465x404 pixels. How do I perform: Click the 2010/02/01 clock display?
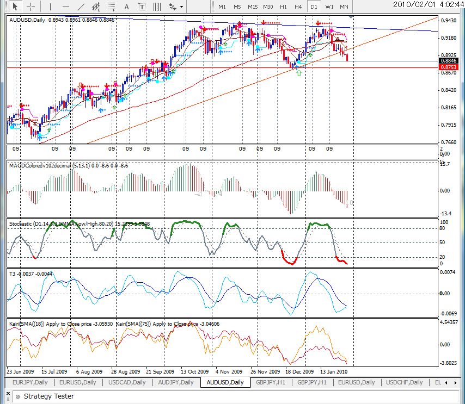pyautogui.click(x=428, y=4)
